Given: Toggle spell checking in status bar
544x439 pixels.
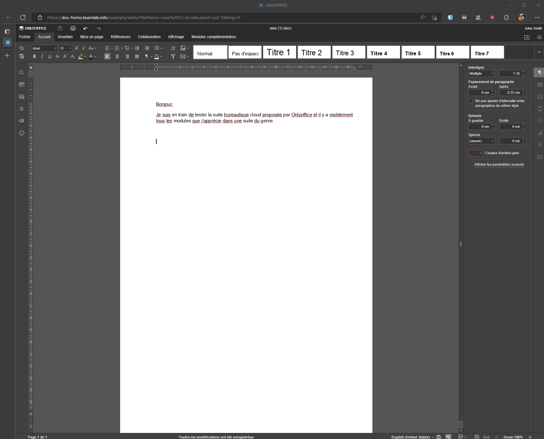Looking at the screenshot, I should [448, 437].
